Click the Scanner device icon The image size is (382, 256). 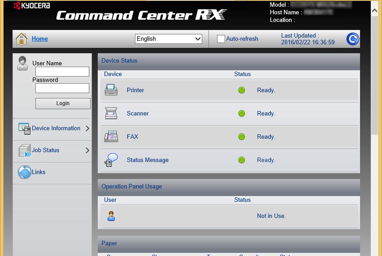coord(111,113)
